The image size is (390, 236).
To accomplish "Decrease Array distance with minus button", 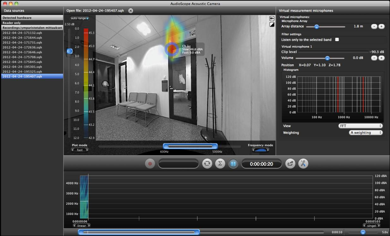I will (x=374, y=26).
